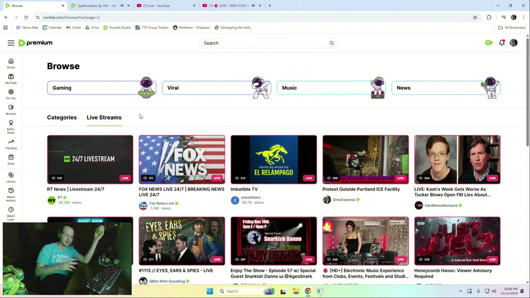Go to Home in the sidebar
Screen dimensions: 530x298
[11, 63]
